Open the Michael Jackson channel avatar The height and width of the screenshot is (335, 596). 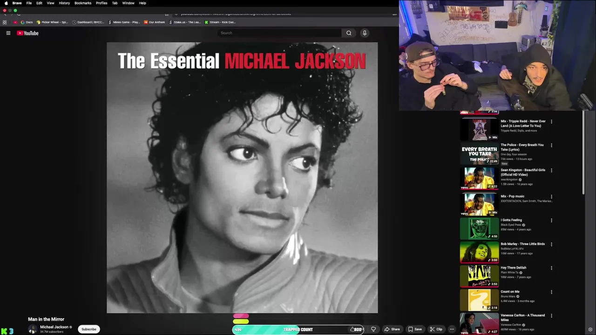coord(32,329)
